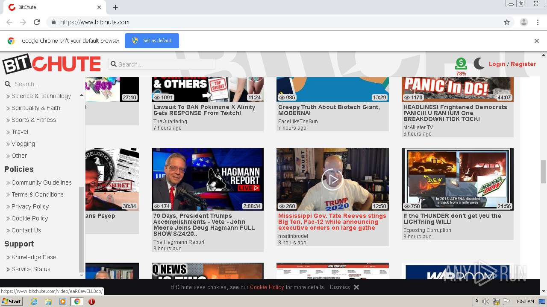This screenshot has width=547, height=307.
Task: Open a new browser tab
Action: (115, 7)
